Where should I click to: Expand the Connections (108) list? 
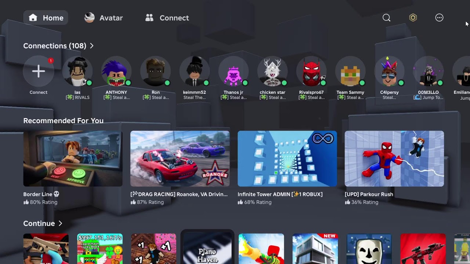pos(59,46)
